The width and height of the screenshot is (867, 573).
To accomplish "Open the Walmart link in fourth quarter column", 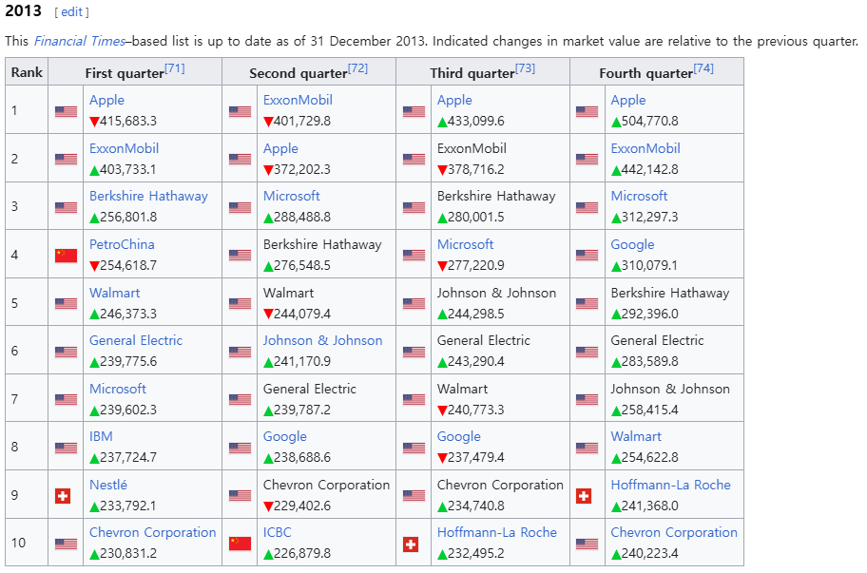I will [636, 436].
